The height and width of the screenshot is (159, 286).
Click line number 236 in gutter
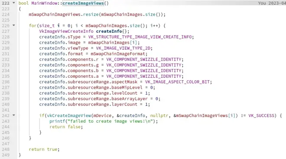point(6,82)
